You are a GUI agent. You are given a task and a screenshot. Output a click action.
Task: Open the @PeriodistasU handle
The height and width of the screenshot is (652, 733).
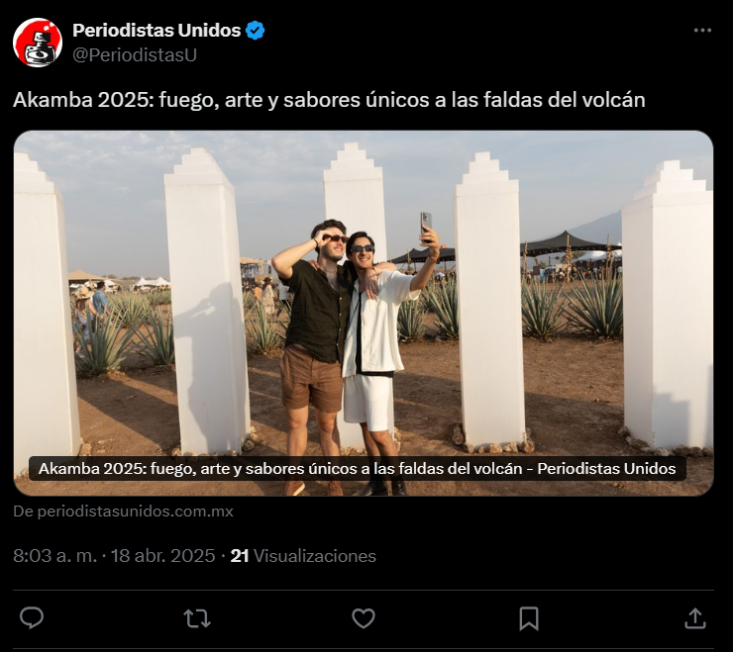click(135, 54)
